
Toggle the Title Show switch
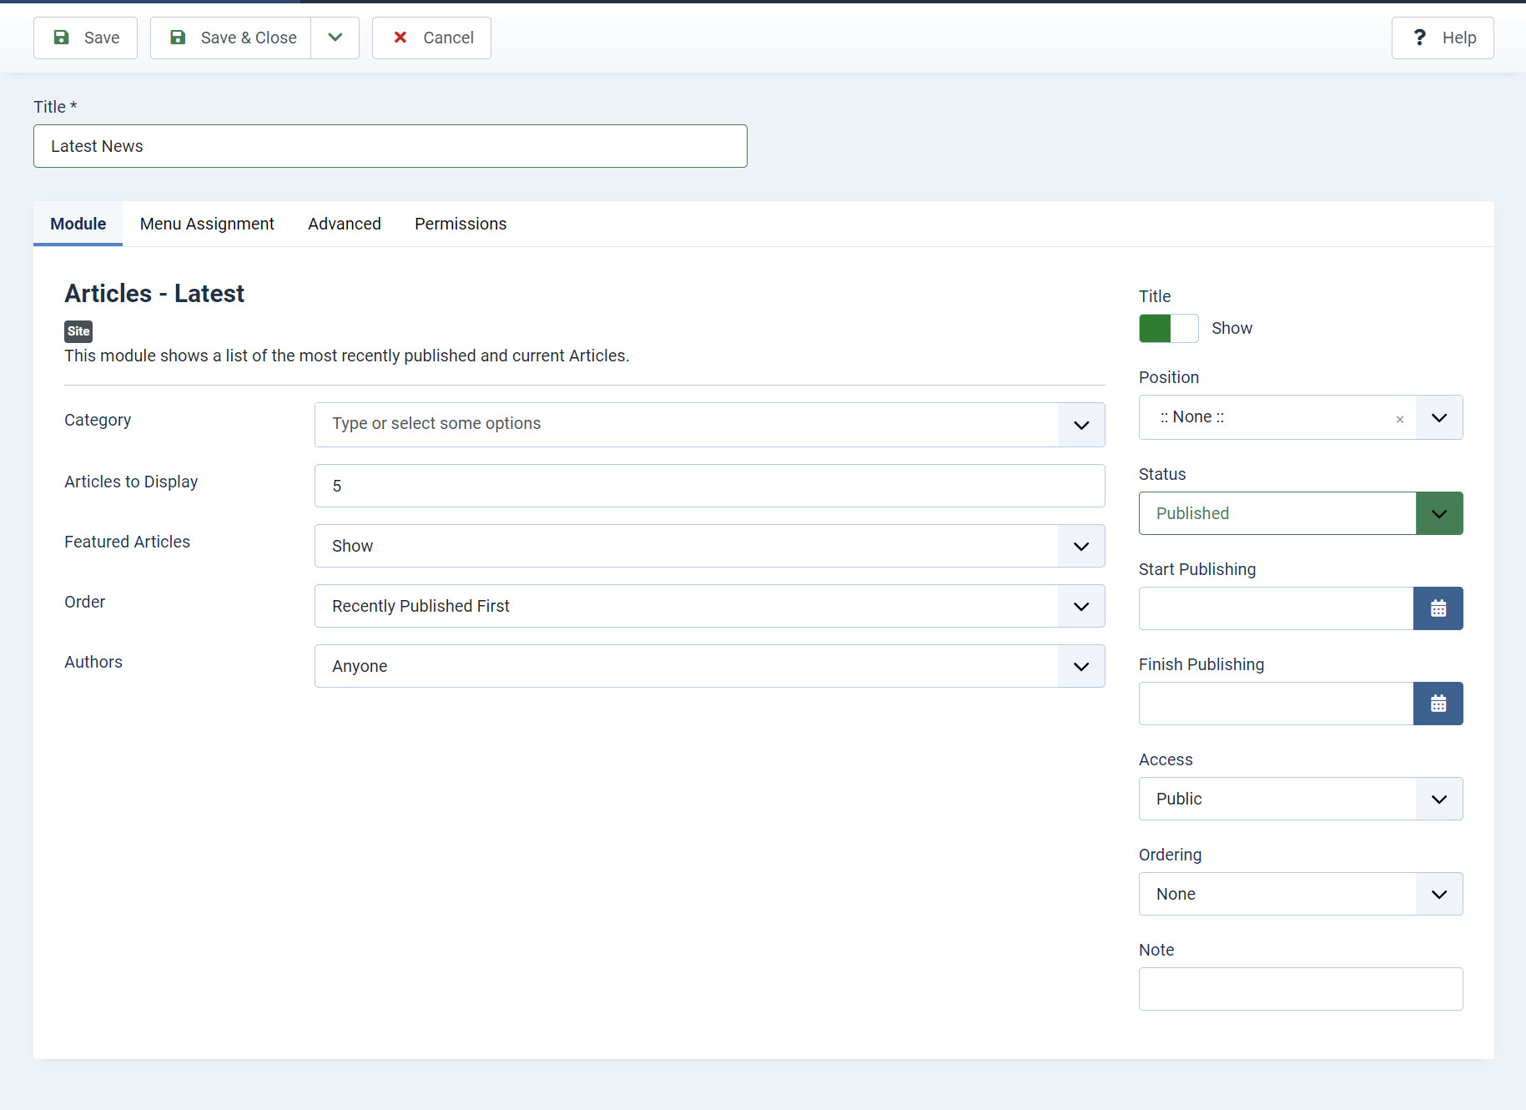(x=1168, y=328)
